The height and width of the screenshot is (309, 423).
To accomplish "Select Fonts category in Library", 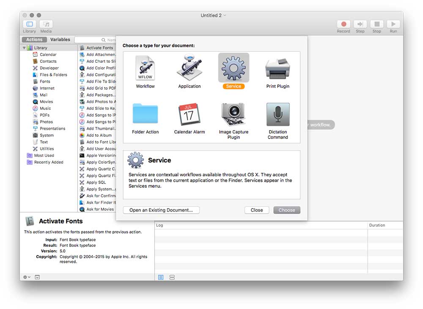I will pyautogui.click(x=45, y=81).
